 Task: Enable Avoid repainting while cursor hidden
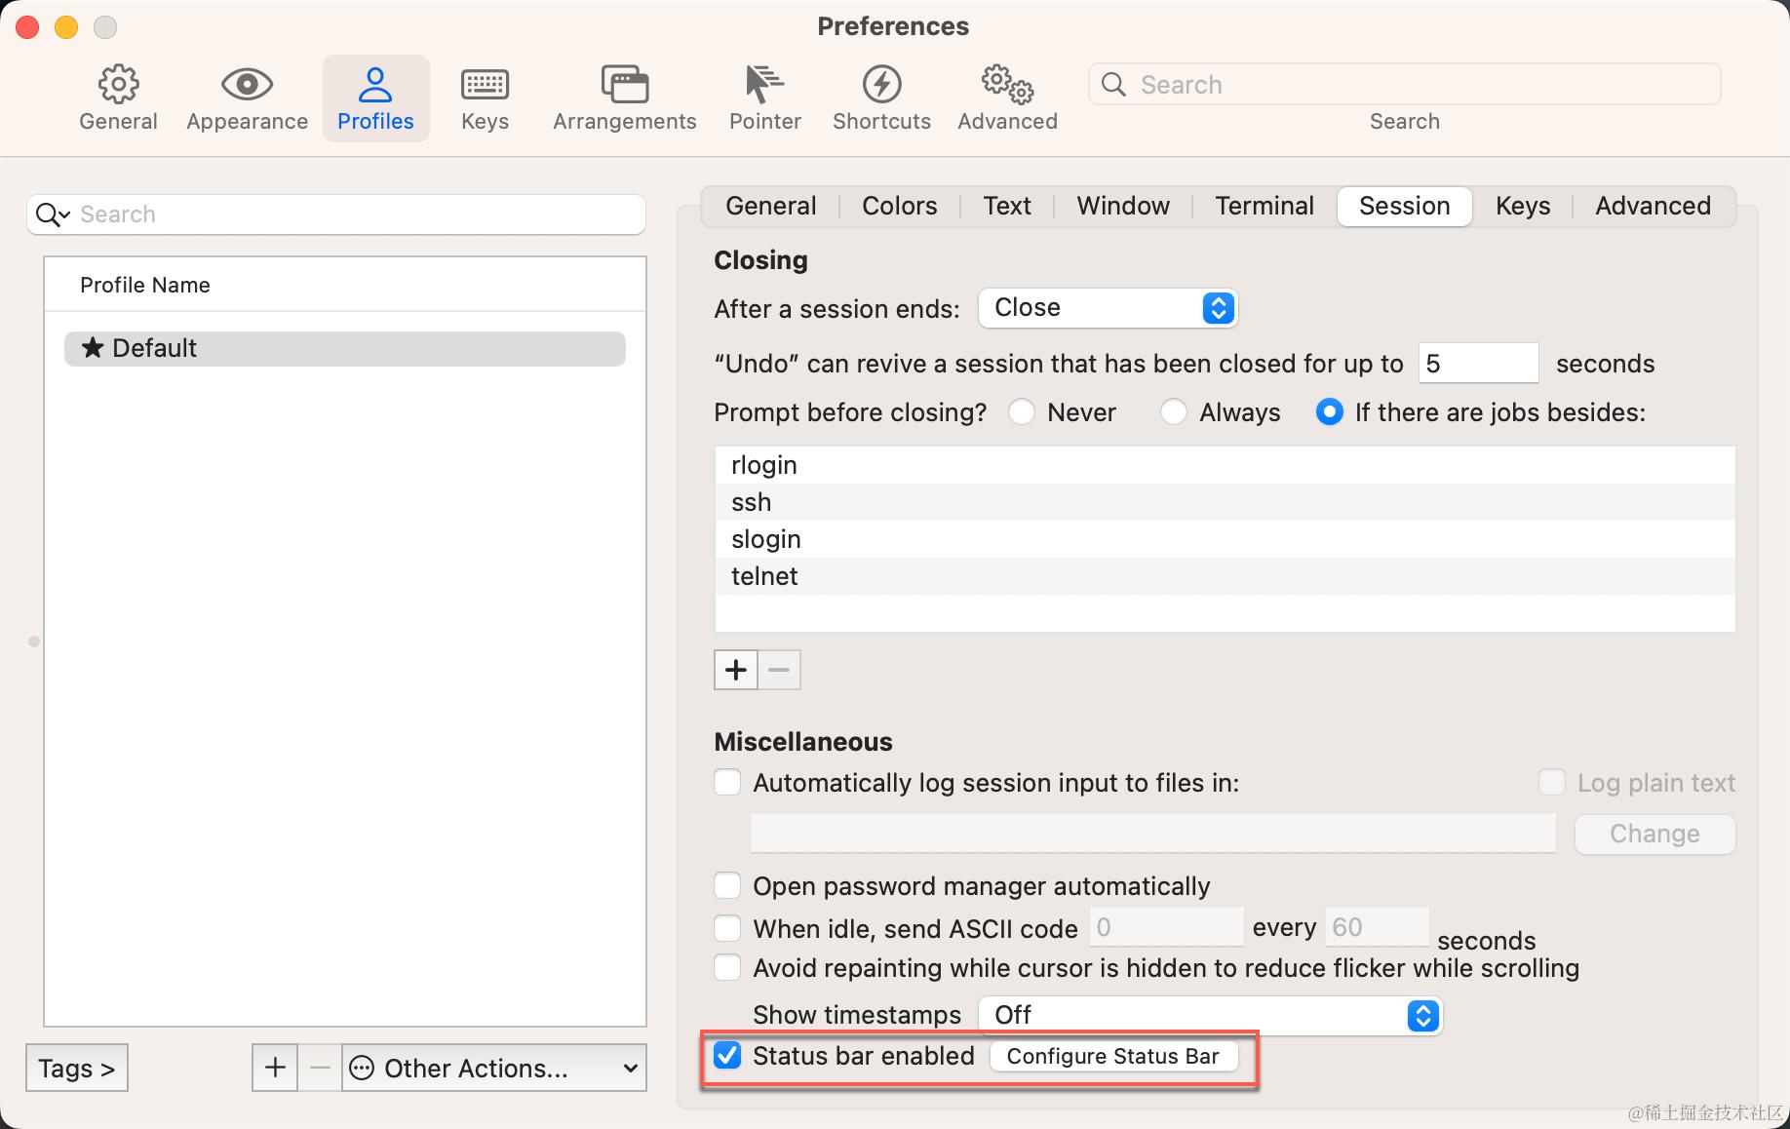coord(727,967)
